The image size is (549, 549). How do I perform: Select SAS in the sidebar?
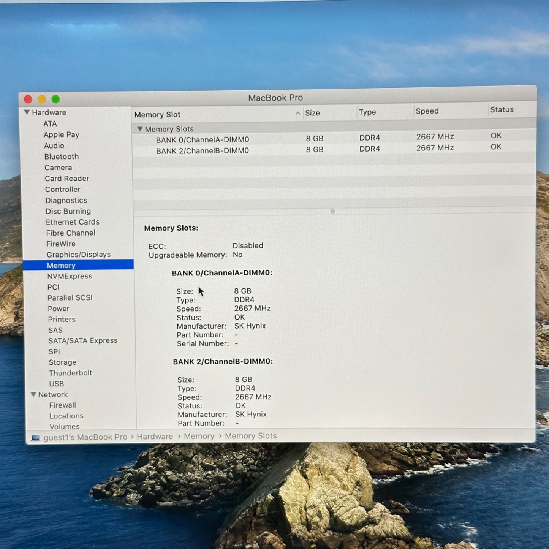(55, 330)
